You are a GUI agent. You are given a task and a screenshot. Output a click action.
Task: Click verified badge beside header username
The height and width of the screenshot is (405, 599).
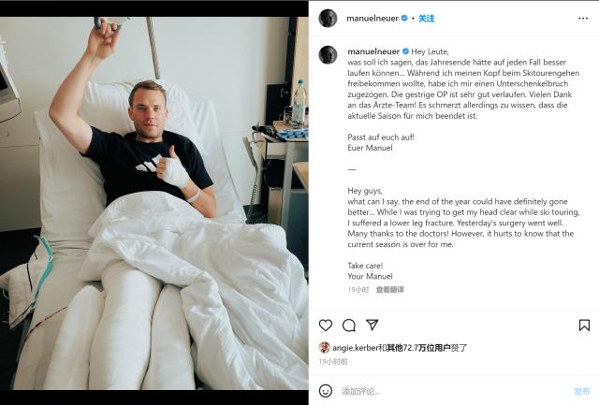click(x=404, y=18)
